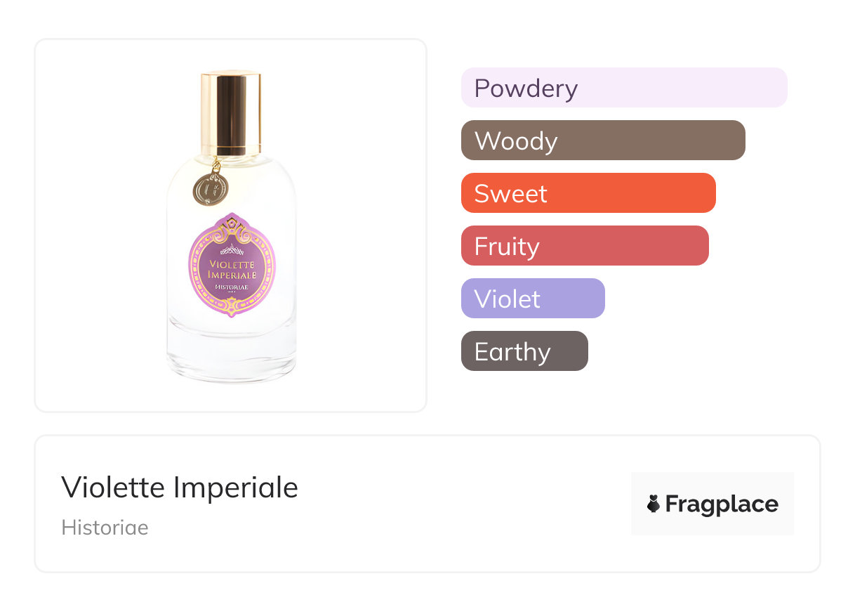Pick the lavender Violet accord bar
855x607 pixels.
click(532, 299)
